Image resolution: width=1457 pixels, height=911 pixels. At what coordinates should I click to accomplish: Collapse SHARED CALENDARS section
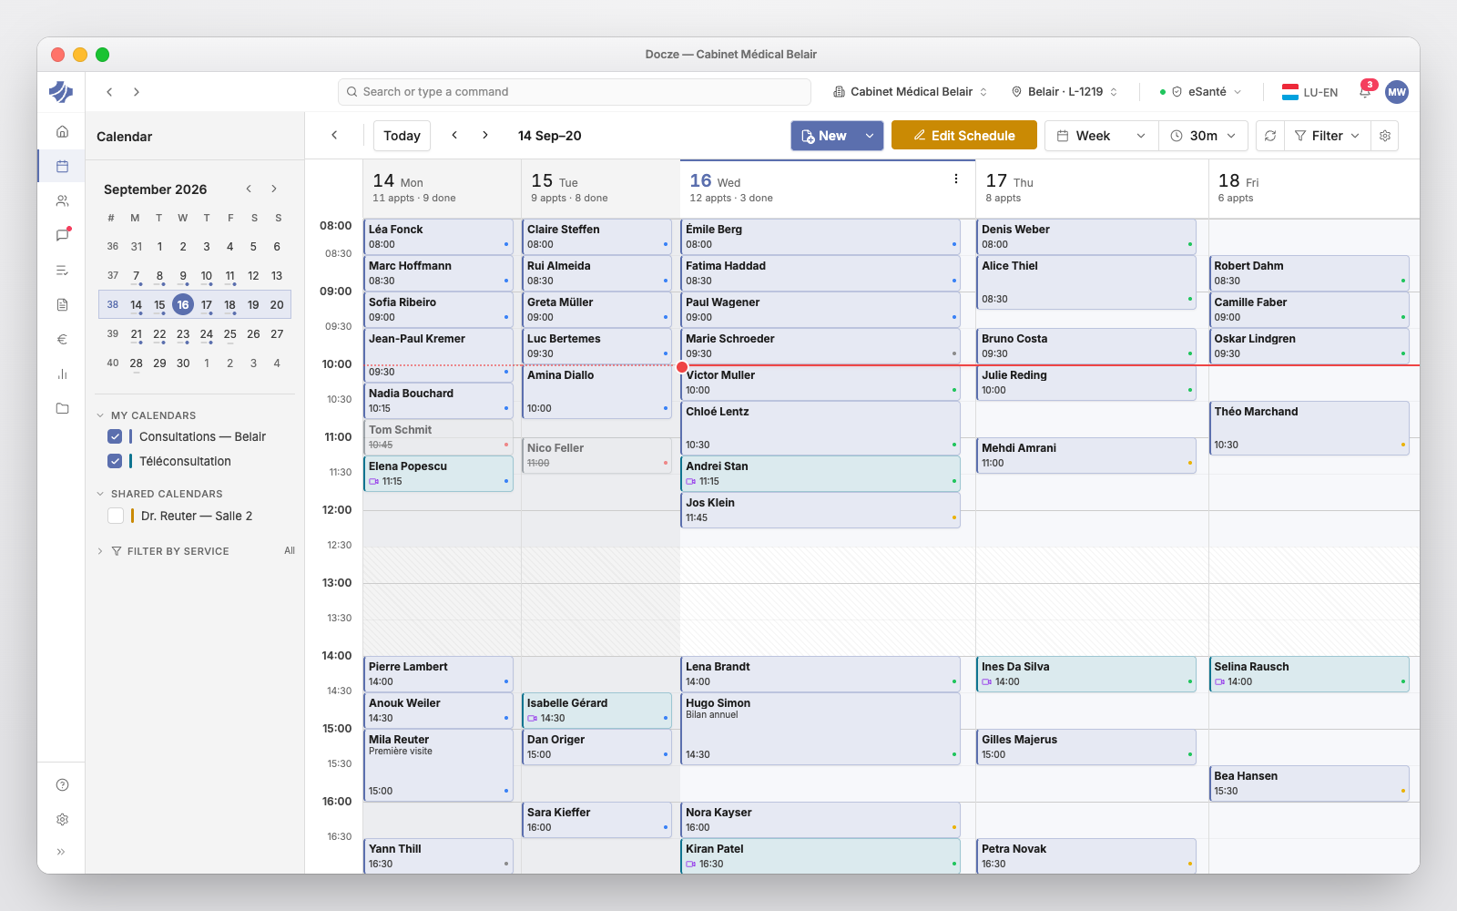click(x=100, y=494)
